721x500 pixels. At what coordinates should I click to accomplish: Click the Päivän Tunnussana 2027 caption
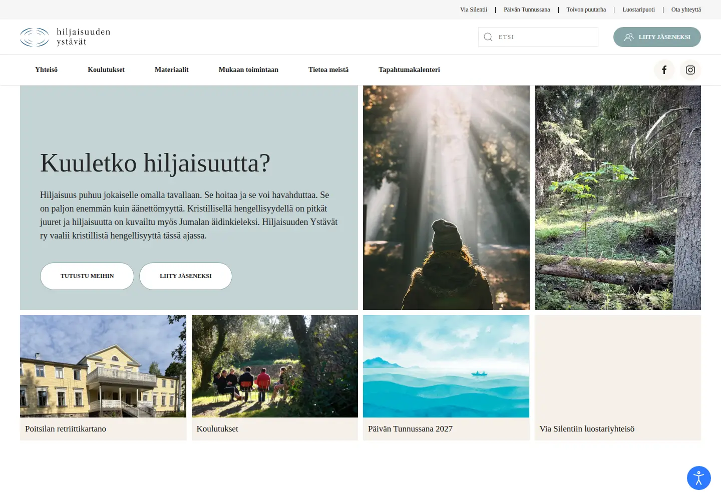[x=410, y=429]
